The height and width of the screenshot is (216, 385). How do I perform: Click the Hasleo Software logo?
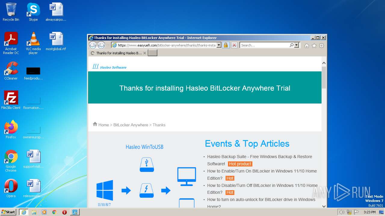click(x=109, y=67)
